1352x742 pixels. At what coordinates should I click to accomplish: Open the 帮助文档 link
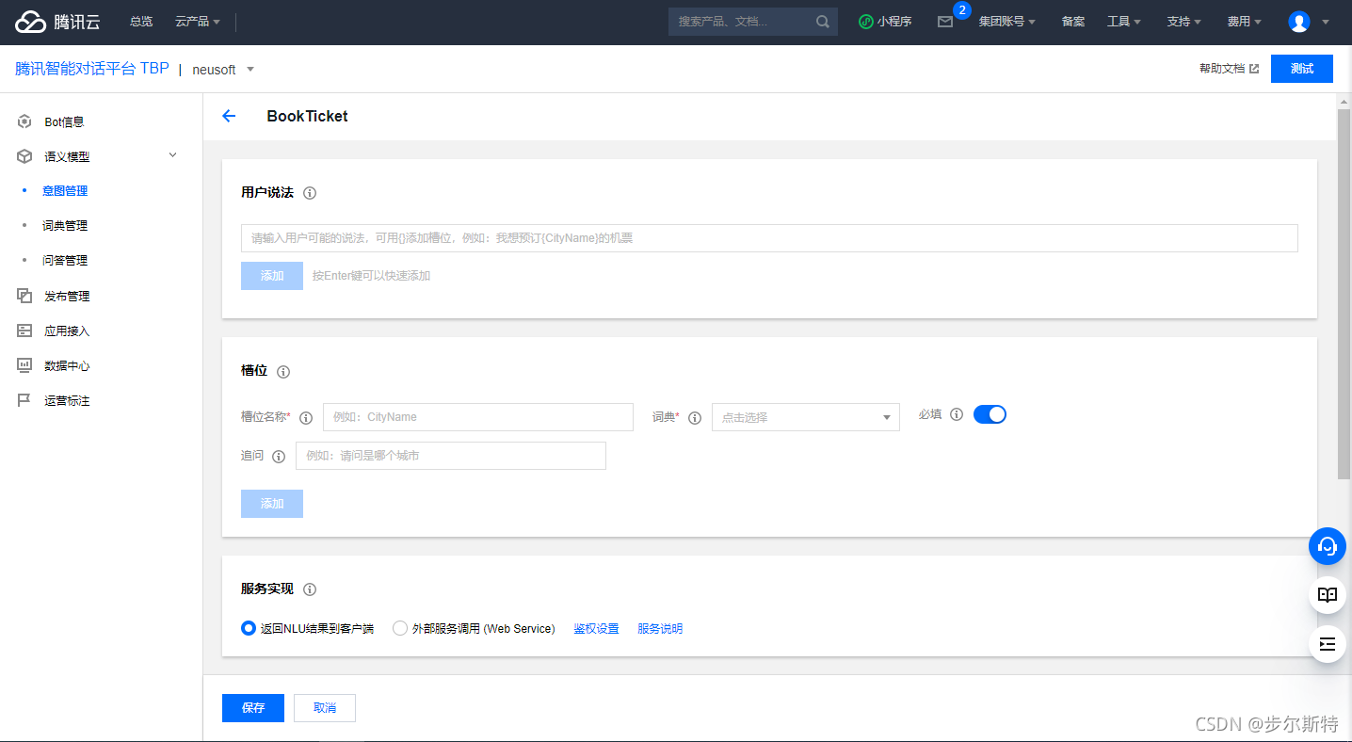click(x=1222, y=69)
